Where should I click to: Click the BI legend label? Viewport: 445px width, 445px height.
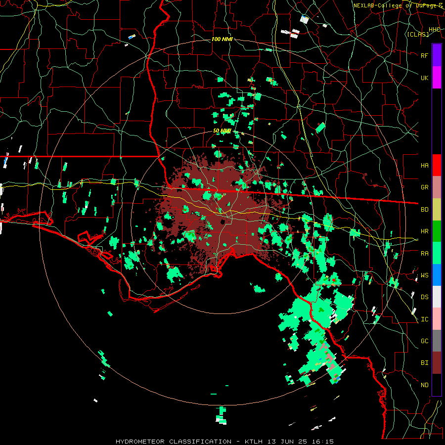pyautogui.click(x=424, y=363)
